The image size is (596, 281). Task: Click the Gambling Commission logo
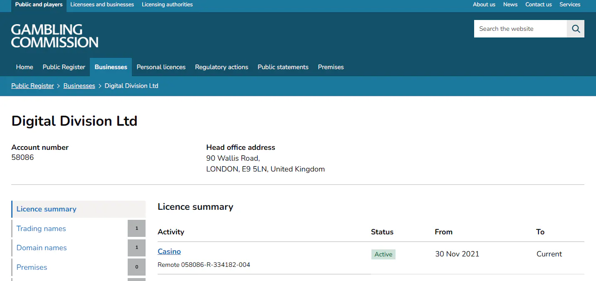coord(55,36)
